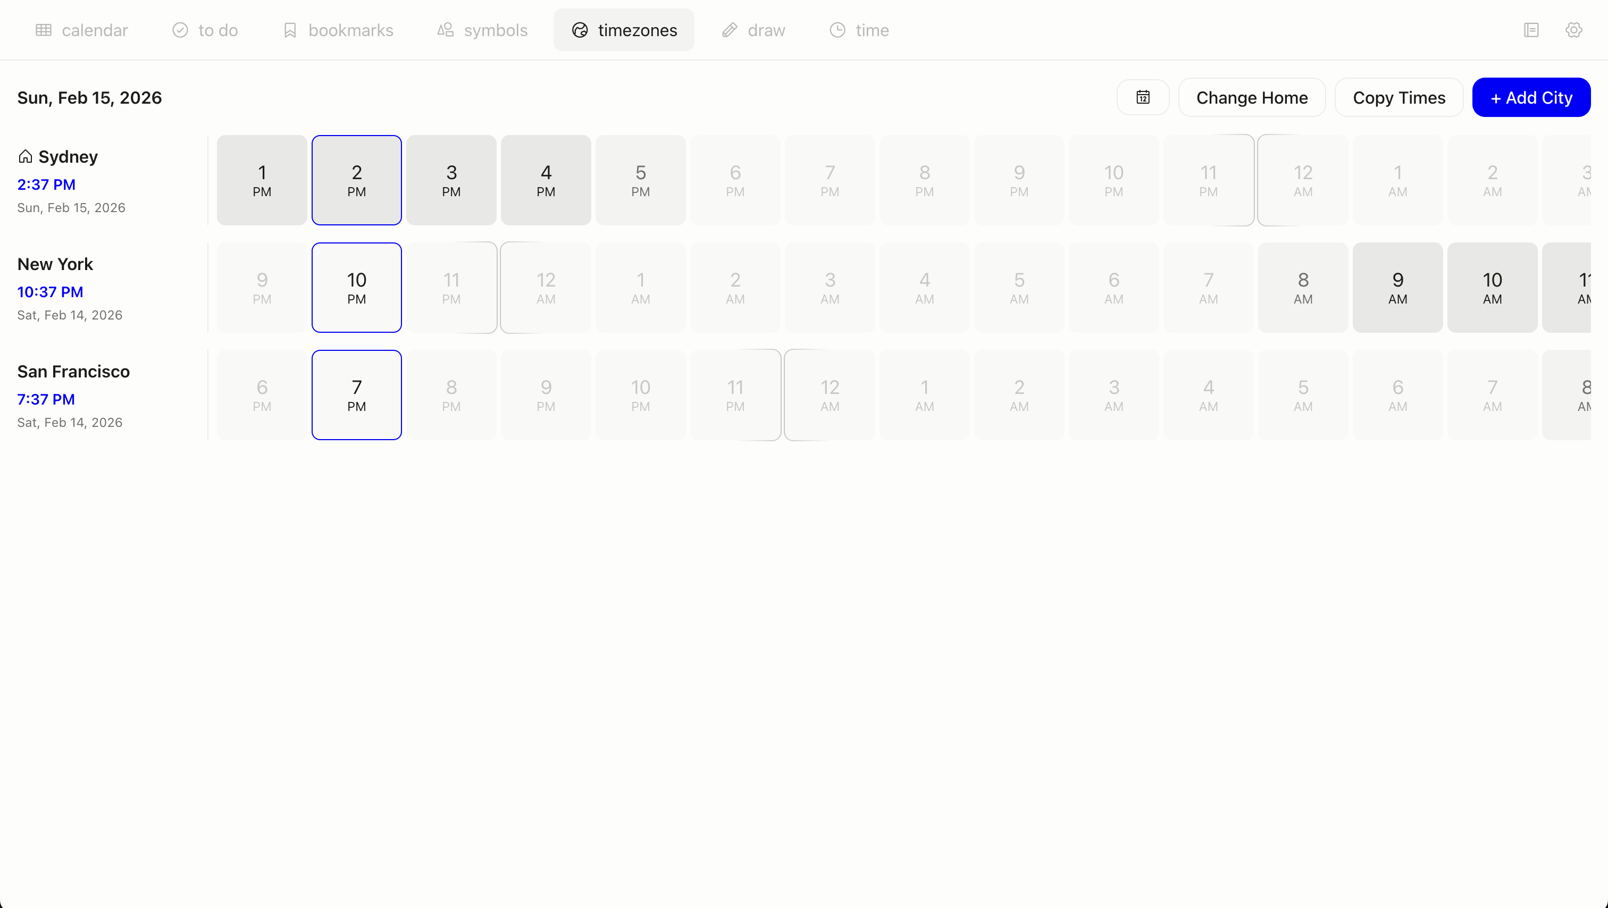Select 4 PM in the Sydney row
Screen dimensions: 1608x908
[546, 180]
